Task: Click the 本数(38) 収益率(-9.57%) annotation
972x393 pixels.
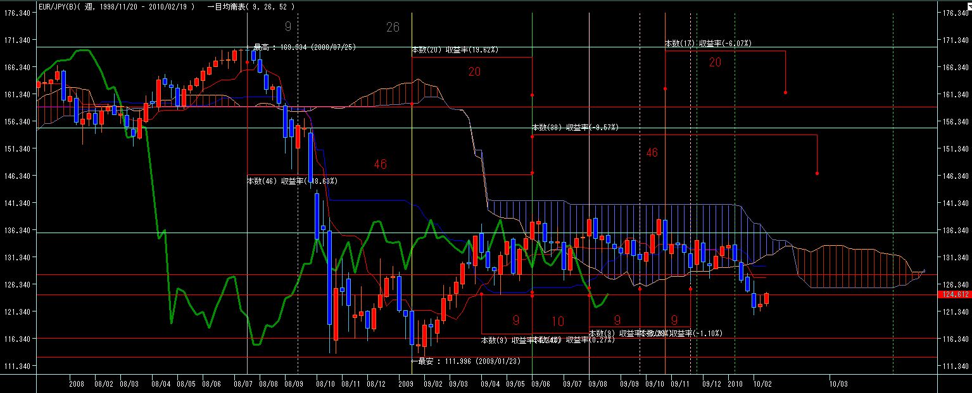Action: [575, 128]
